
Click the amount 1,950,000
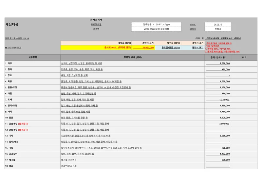click(225, 112)
